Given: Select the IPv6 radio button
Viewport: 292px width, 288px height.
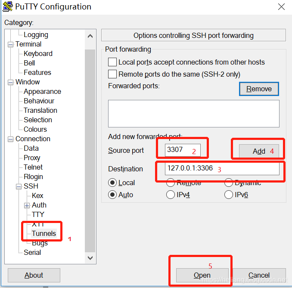Looking at the screenshot, I should pyautogui.click(x=229, y=195).
